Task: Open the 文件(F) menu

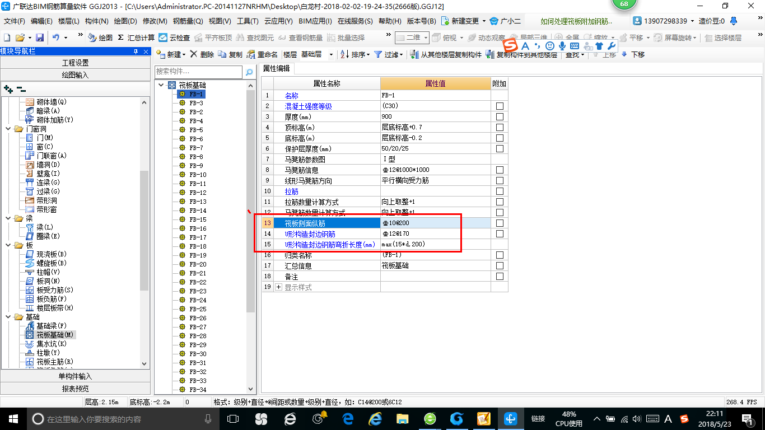Action: click(x=14, y=21)
